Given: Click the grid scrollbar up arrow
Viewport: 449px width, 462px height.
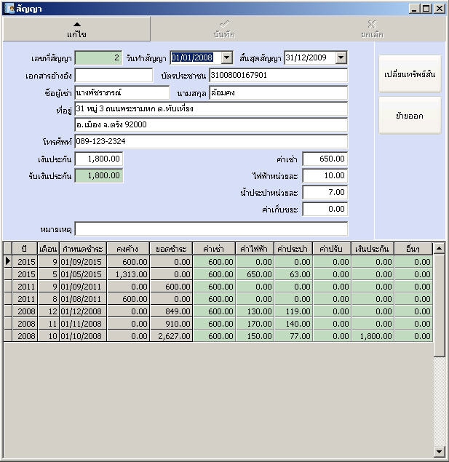Looking at the screenshot, I should point(440,248).
